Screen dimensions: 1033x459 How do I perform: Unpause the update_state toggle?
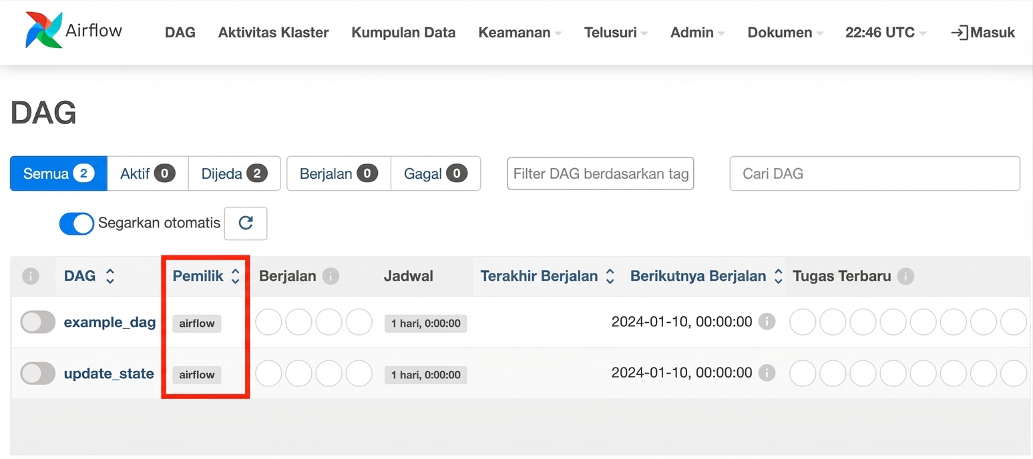pyautogui.click(x=38, y=374)
